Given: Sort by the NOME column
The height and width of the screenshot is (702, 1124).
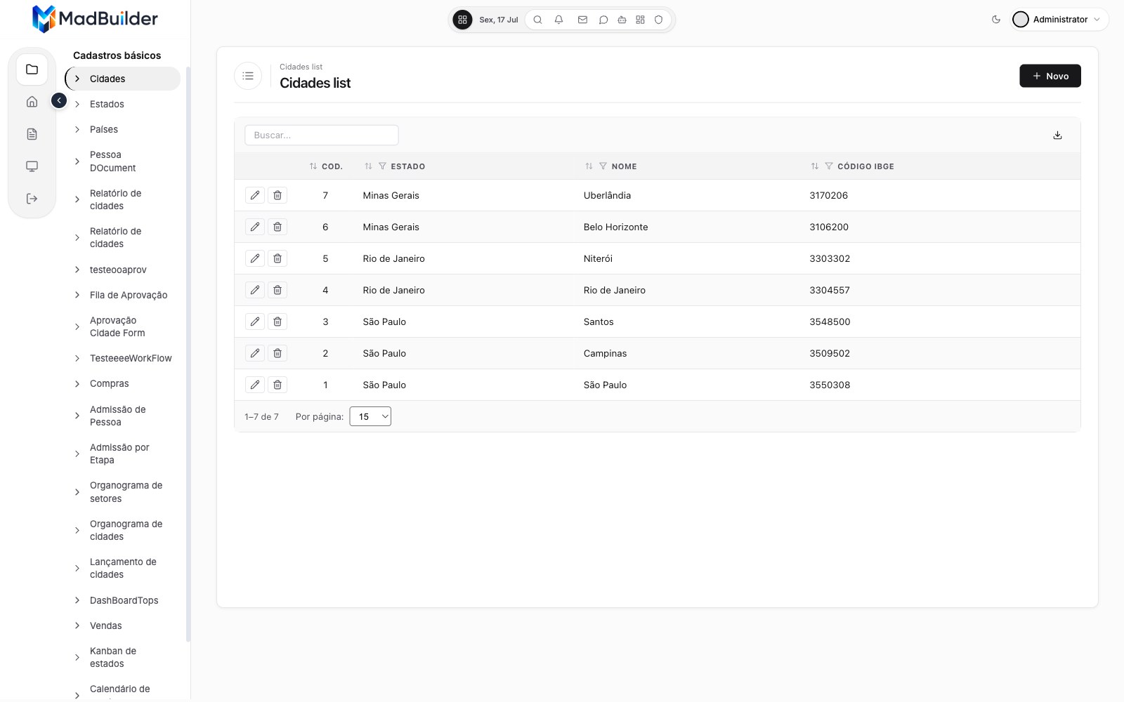Looking at the screenshot, I should (589, 166).
